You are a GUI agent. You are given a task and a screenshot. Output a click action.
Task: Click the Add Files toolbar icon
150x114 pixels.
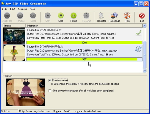point(7,16)
